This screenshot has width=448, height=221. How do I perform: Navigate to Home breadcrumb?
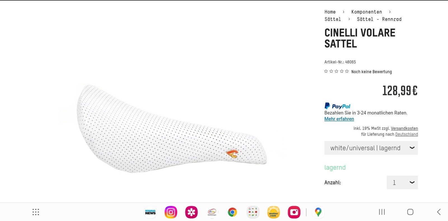click(330, 12)
